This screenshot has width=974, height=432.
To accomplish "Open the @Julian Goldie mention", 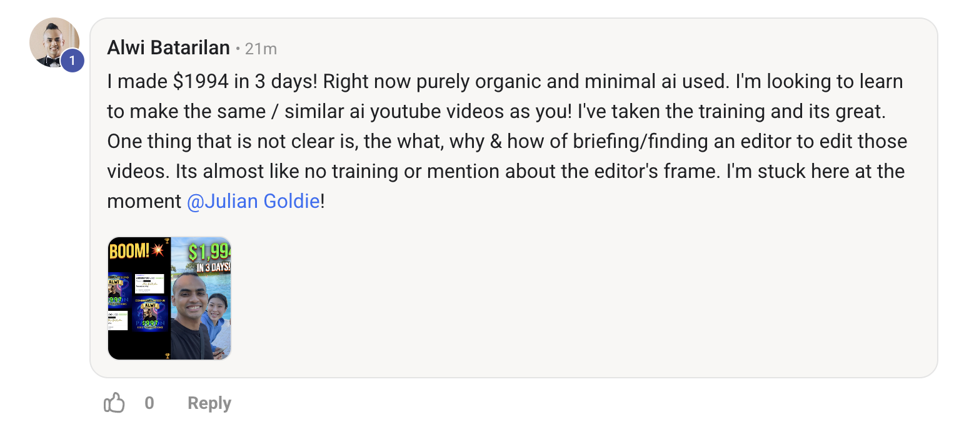I will tap(253, 202).
